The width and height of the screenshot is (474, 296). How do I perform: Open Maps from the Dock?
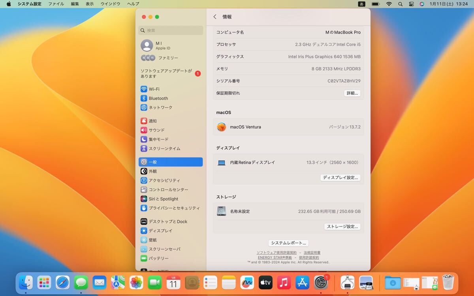[118, 282]
